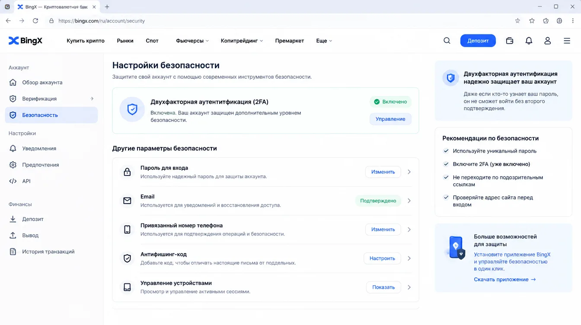The width and height of the screenshot is (581, 325).
Task: Open Купить крипто in the top navigation
Action: pos(86,41)
